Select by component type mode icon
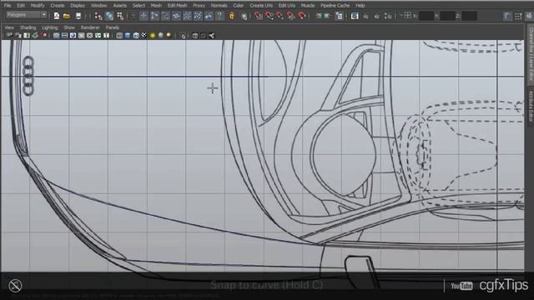The image size is (534, 300). tap(120, 16)
